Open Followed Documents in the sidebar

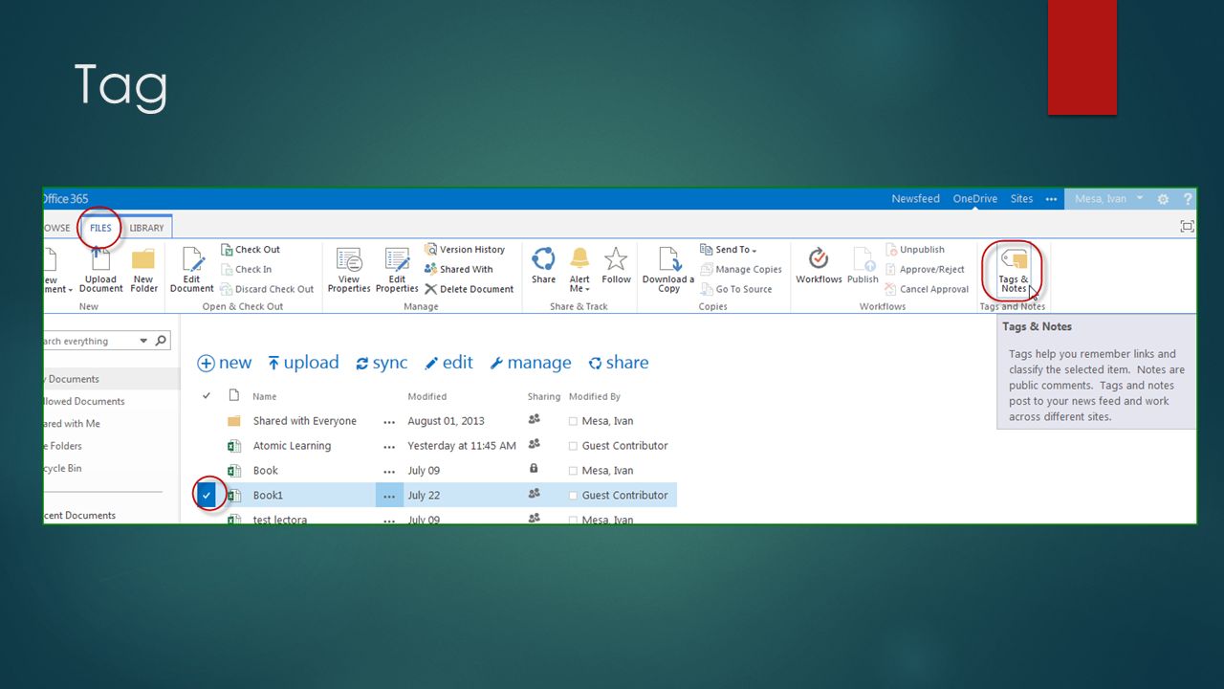[85, 401]
